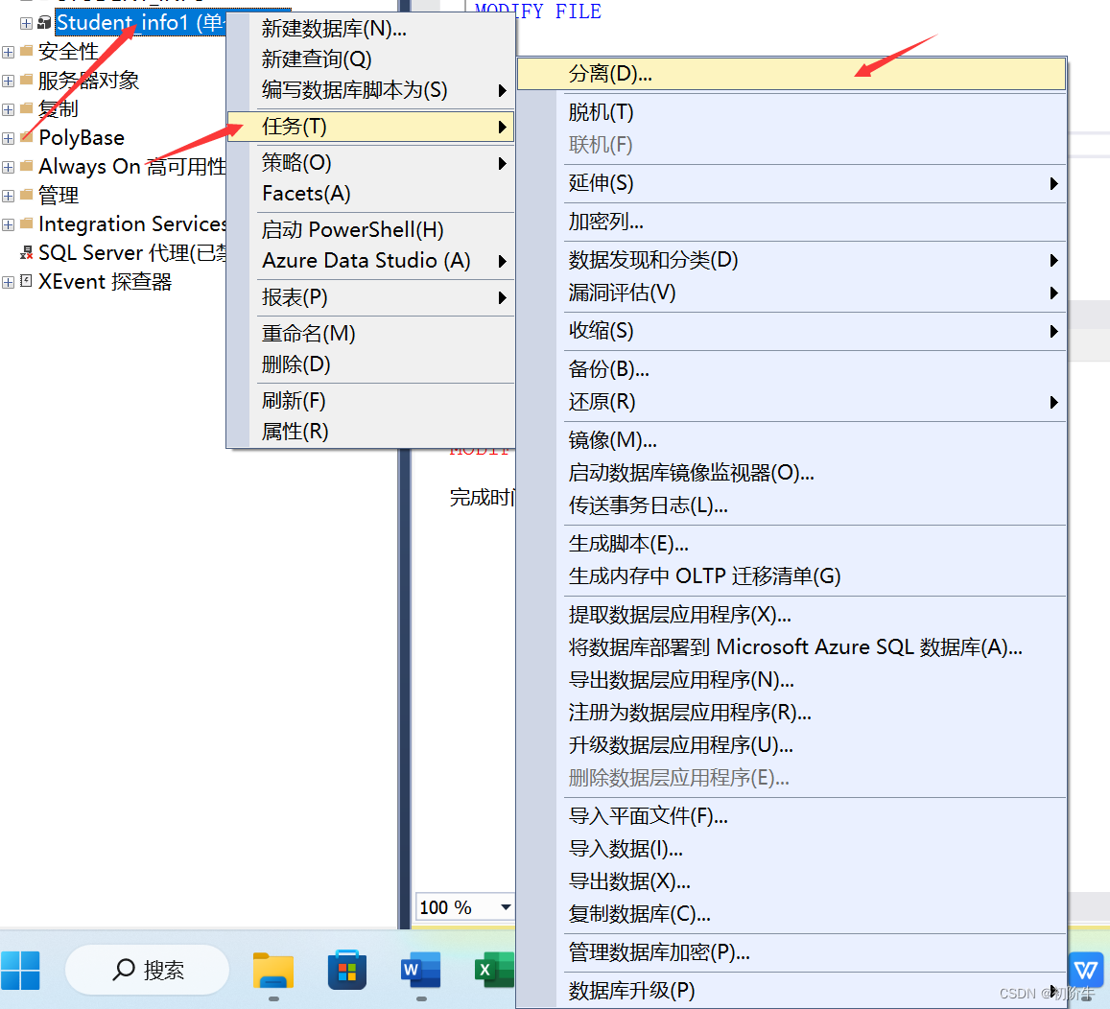1110x1009 pixels.
Task: Click the Always On folder icon
Action: [x=27, y=166]
